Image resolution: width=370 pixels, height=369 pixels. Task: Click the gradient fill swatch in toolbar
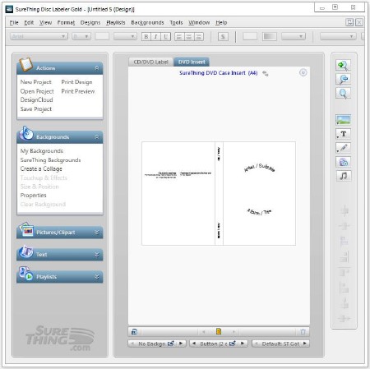[269, 36]
